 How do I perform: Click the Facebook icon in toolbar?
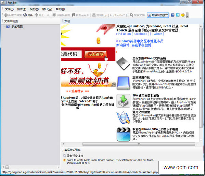click(172, 15)
